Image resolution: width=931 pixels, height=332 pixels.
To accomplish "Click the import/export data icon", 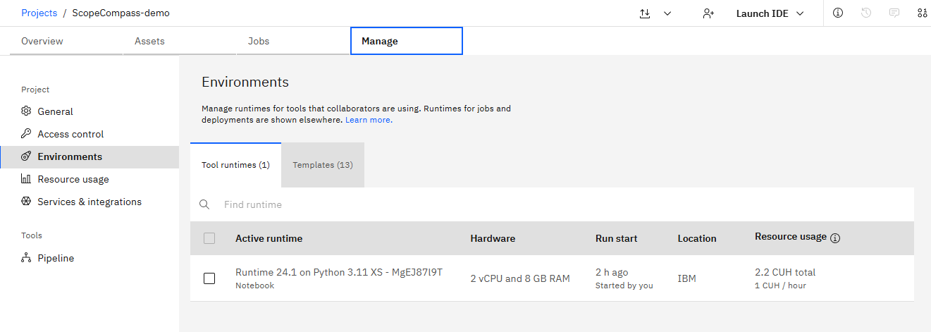I will (x=645, y=13).
